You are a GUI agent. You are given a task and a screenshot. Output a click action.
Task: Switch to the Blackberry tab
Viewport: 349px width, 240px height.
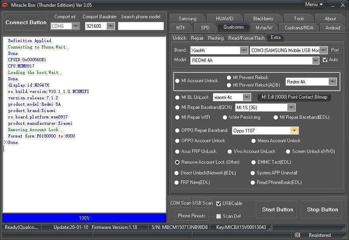click(x=263, y=19)
